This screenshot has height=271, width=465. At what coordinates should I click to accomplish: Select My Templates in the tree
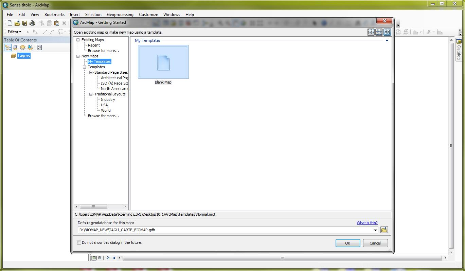click(x=99, y=61)
